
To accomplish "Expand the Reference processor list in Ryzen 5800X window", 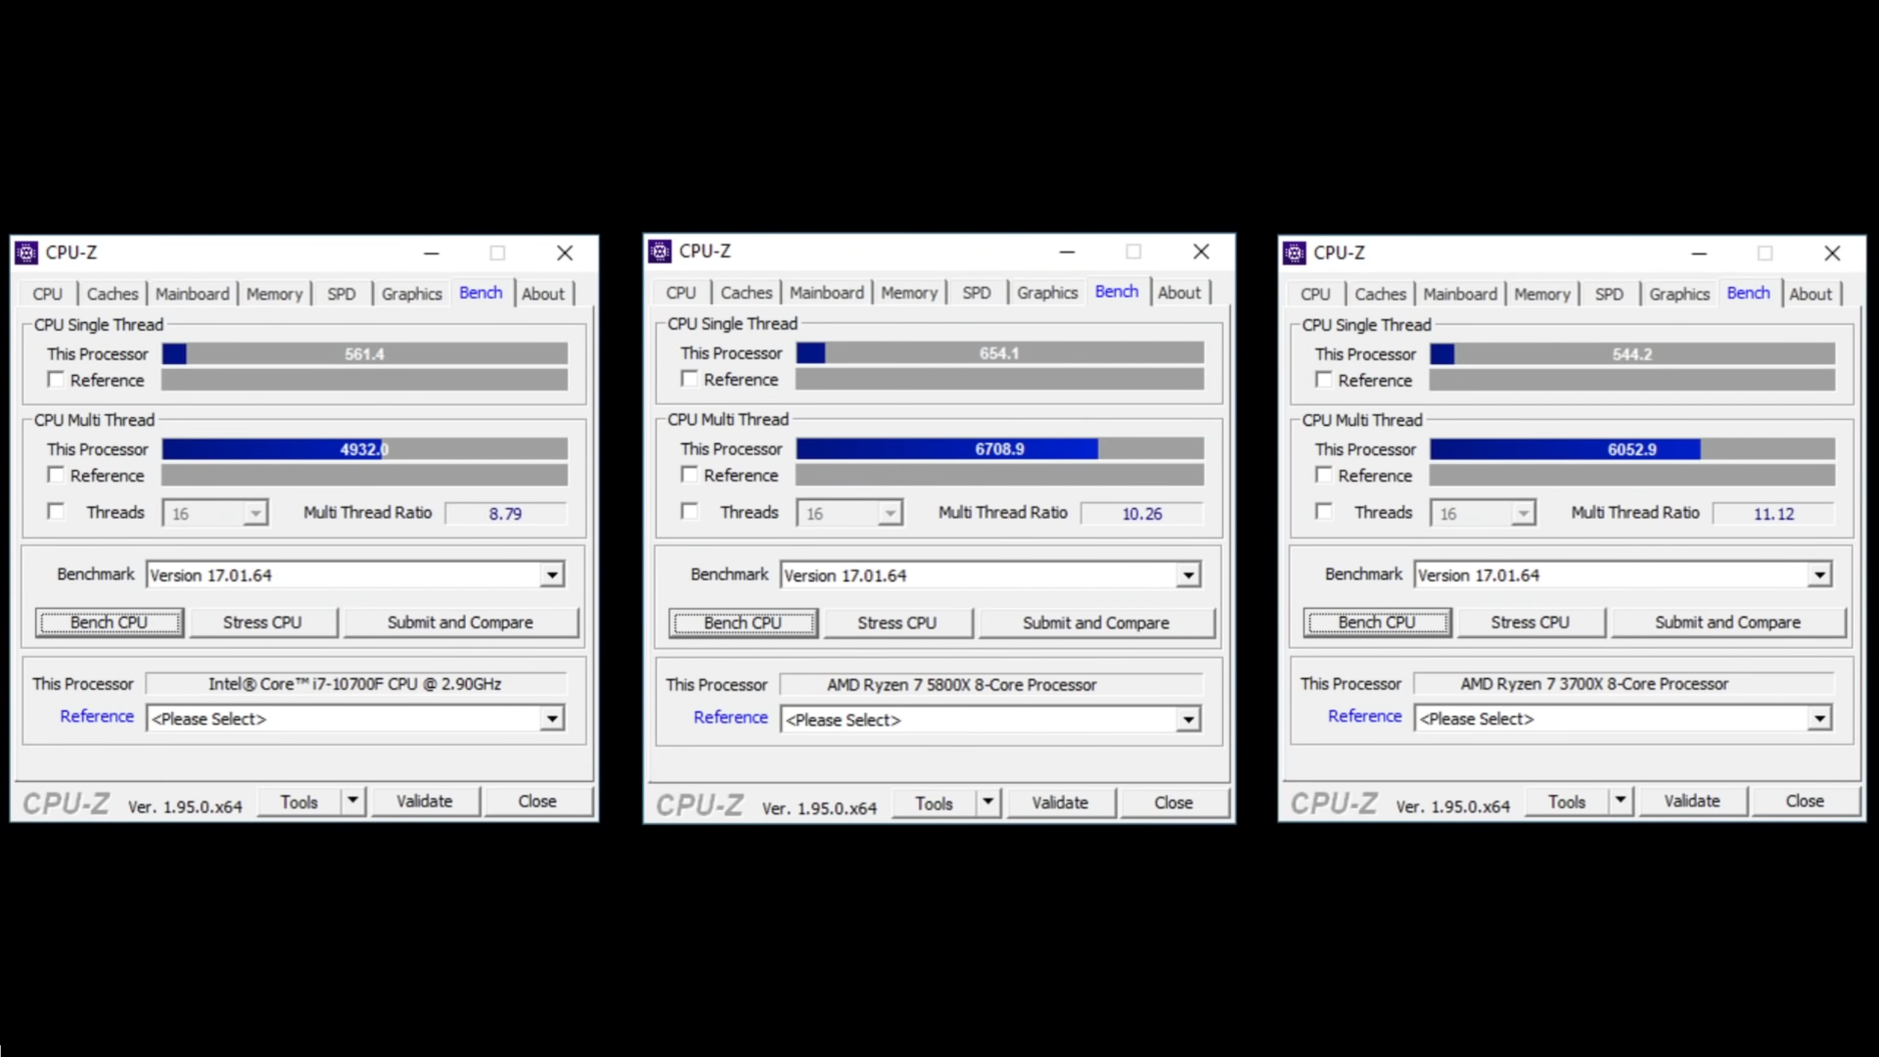I will point(1188,719).
